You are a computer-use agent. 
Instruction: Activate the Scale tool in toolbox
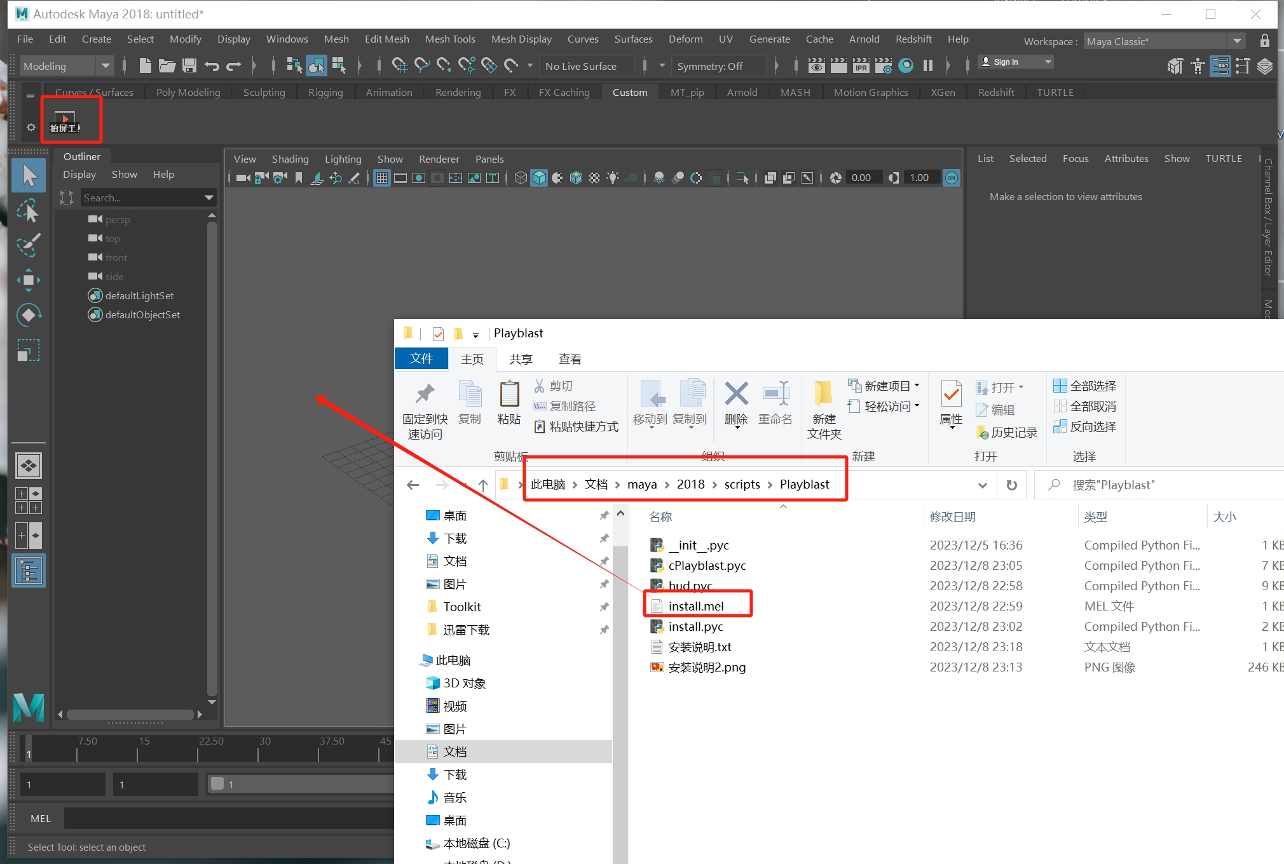[29, 350]
